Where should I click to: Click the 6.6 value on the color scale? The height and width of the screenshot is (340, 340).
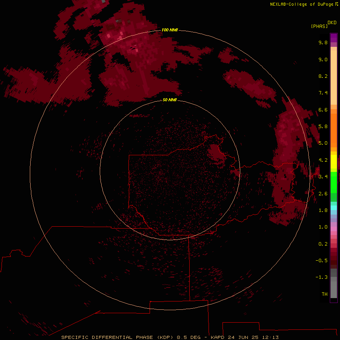[x=323, y=110]
